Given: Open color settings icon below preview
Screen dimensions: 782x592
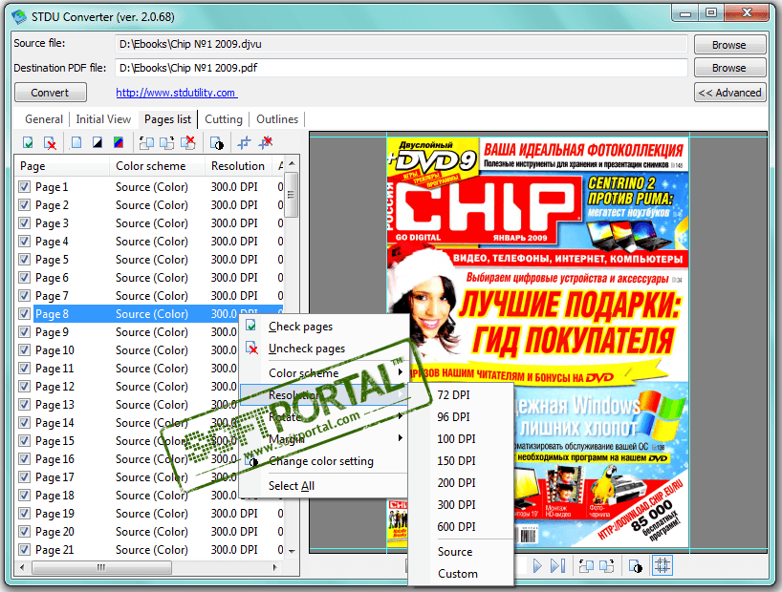Looking at the screenshot, I should tap(636, 566).
